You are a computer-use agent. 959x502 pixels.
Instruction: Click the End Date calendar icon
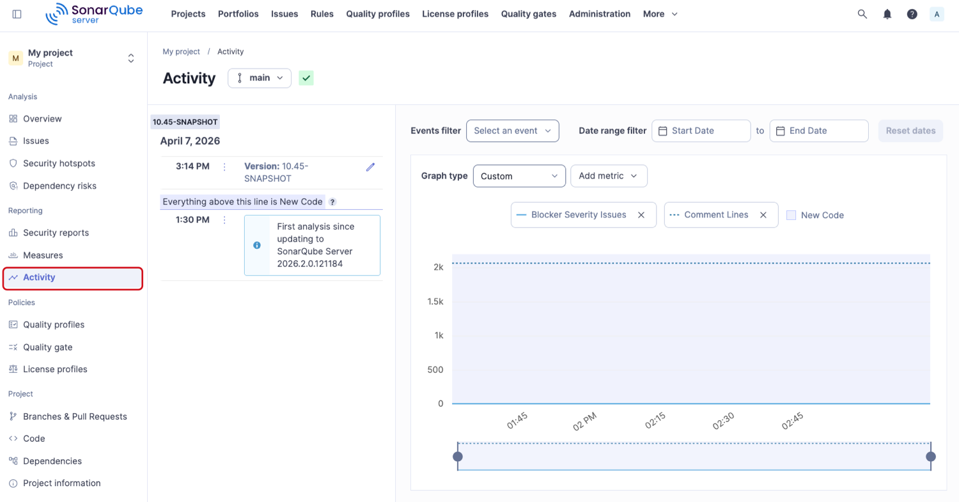781,131
